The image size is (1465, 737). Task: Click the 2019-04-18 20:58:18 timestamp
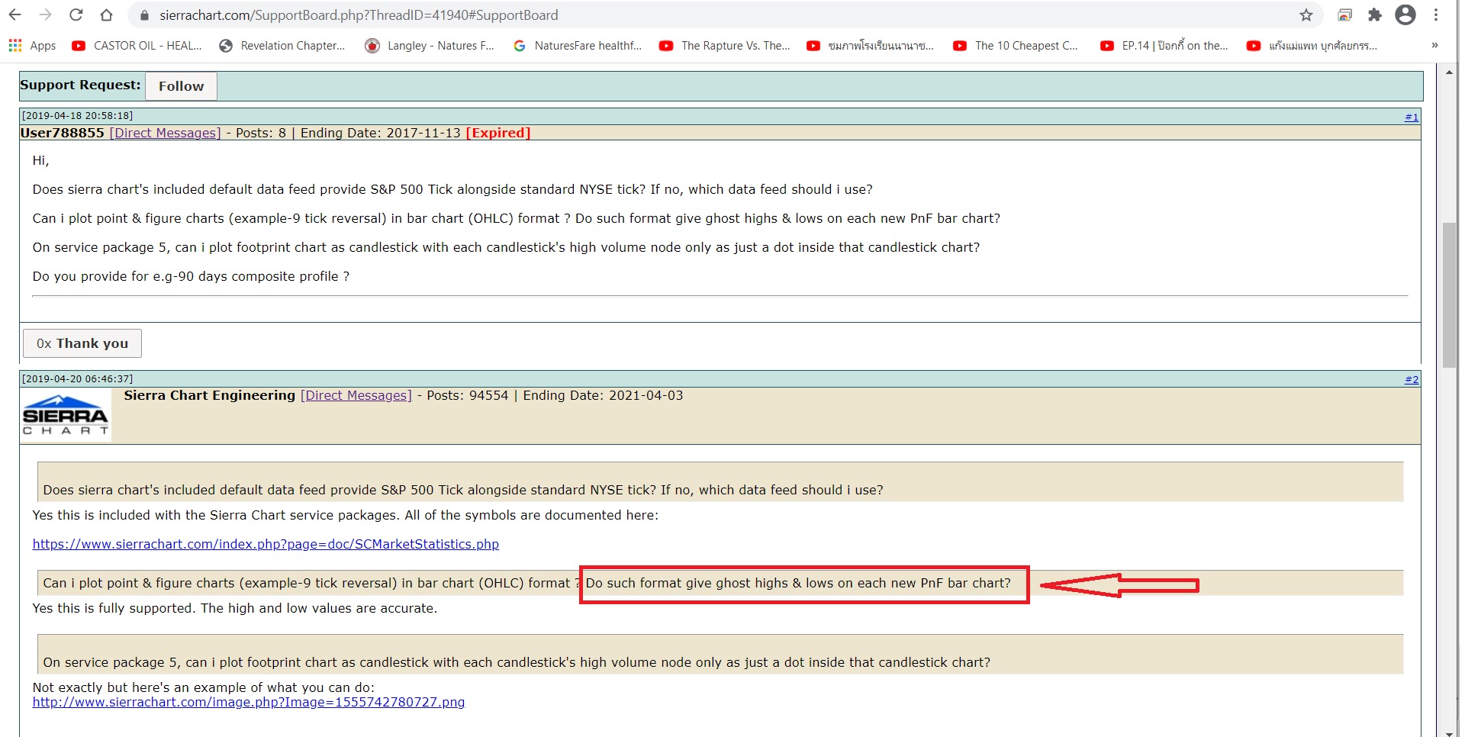click(77, 116)
